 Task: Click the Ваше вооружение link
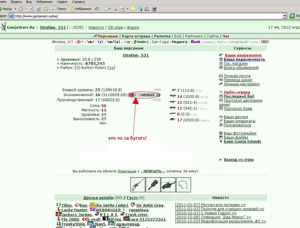point(243,55)
